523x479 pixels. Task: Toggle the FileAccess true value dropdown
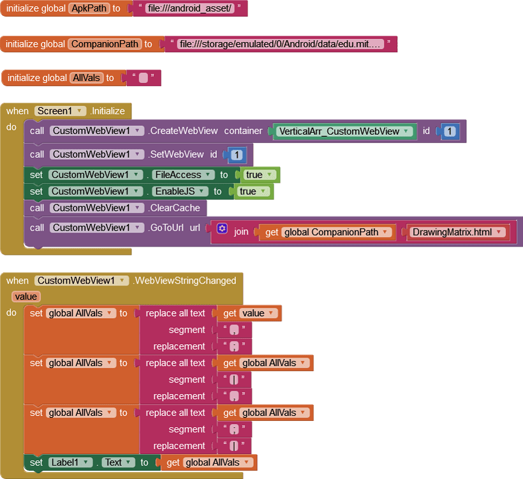[x=270, y=175]
